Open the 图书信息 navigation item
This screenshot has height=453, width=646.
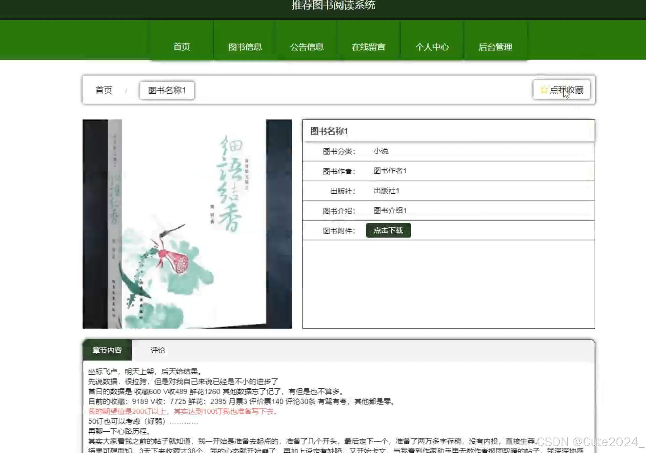tap(245, 47)
